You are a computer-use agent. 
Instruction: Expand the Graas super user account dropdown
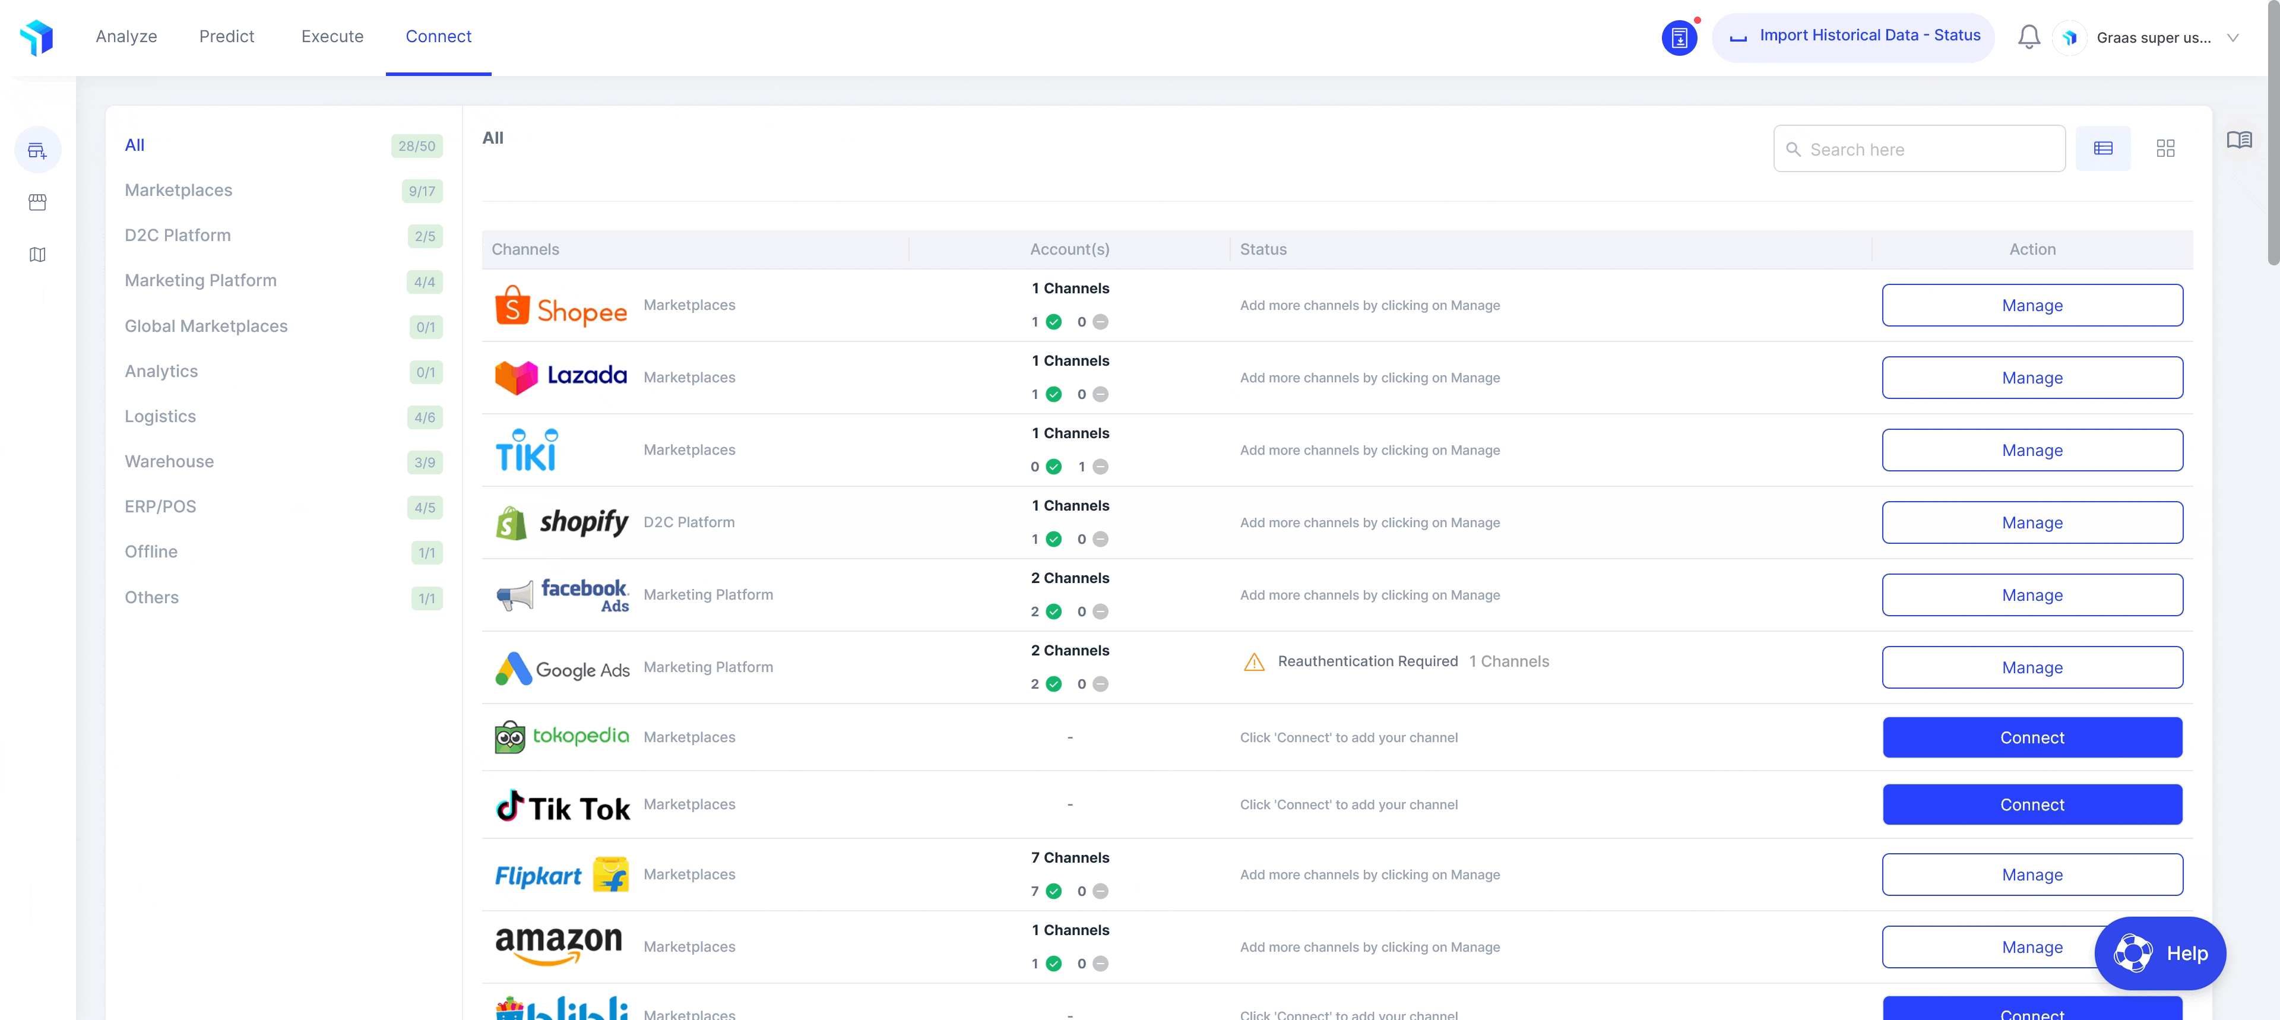pyautogui.click(x=2233, y=38)
